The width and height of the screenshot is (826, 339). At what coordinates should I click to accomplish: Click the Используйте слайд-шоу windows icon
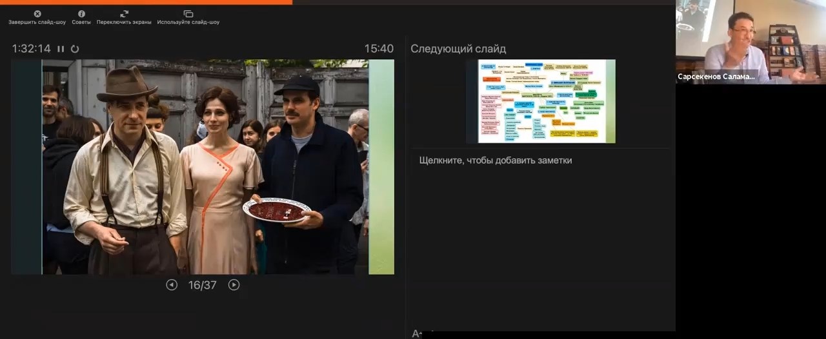(188, 14)
